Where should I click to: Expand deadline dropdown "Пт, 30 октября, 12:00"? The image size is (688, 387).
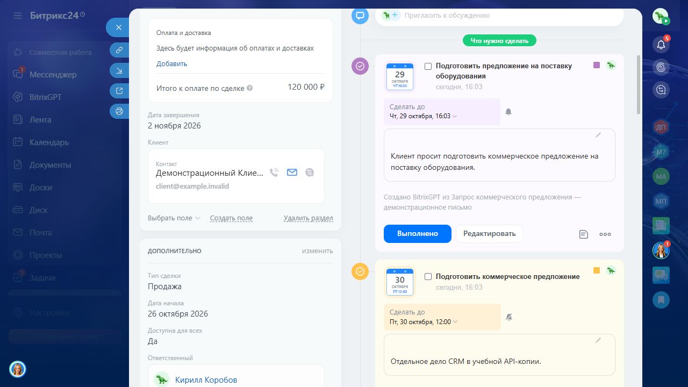pos(424,322)
